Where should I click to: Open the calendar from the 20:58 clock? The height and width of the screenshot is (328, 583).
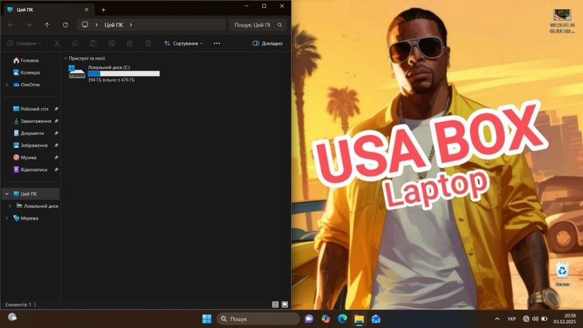(x=564, y=319)
